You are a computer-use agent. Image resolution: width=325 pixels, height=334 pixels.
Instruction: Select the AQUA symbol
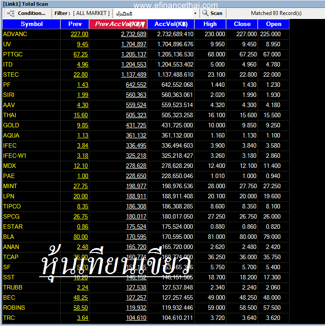pyautogui.click(x=11, y=135)
